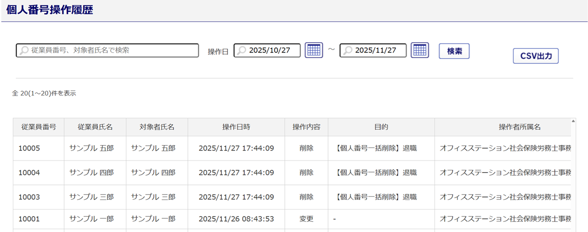Click the magnifier icon in employee search box
The image size is (588, 232).
[x=24, y=50]
